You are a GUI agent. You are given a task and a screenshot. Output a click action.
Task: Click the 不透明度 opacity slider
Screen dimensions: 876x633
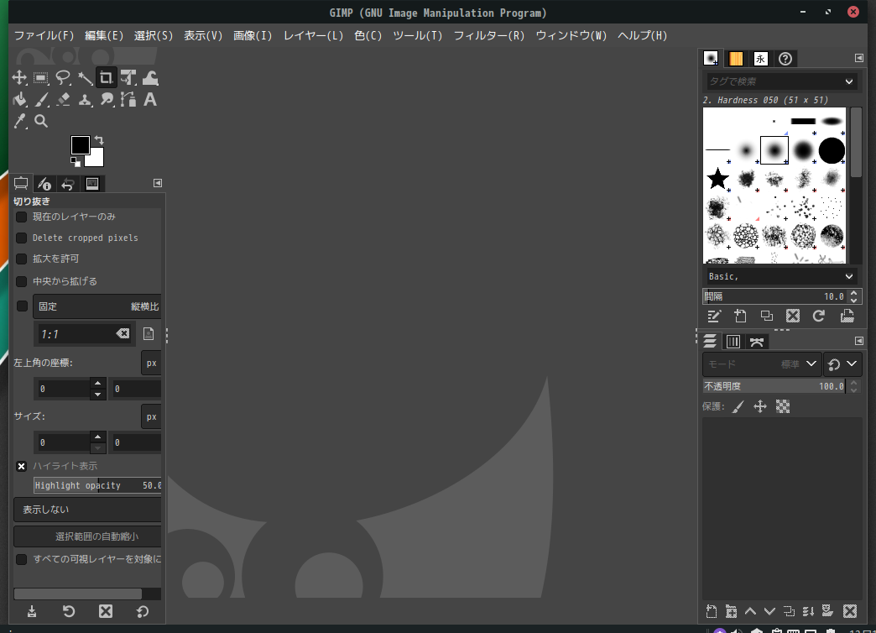[x=774, y=386]
